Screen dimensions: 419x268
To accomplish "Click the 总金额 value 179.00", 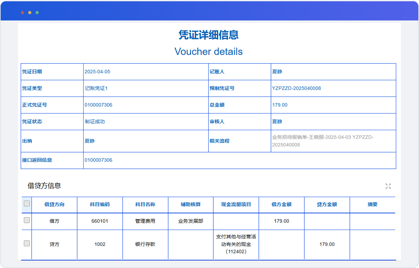I will [280, 105].
